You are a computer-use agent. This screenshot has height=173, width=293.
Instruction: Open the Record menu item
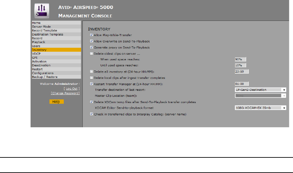point(56,38)
